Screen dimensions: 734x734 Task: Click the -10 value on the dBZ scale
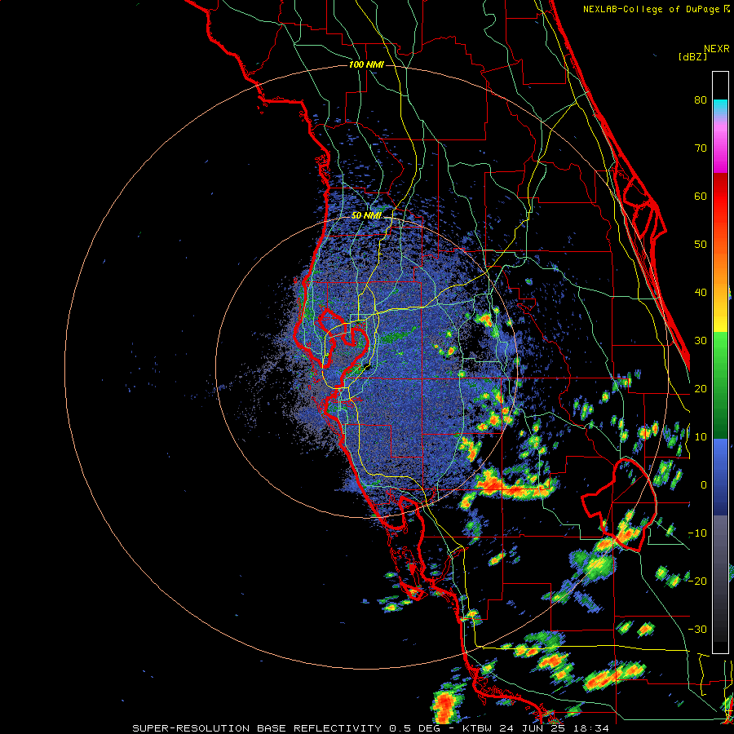697,533
